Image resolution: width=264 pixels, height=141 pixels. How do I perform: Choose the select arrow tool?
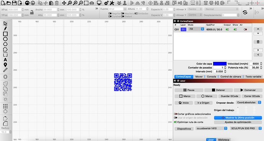(5, 24)
